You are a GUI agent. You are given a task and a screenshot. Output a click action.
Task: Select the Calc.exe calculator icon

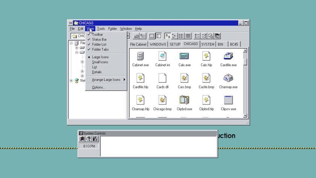[x=184, y=56]
